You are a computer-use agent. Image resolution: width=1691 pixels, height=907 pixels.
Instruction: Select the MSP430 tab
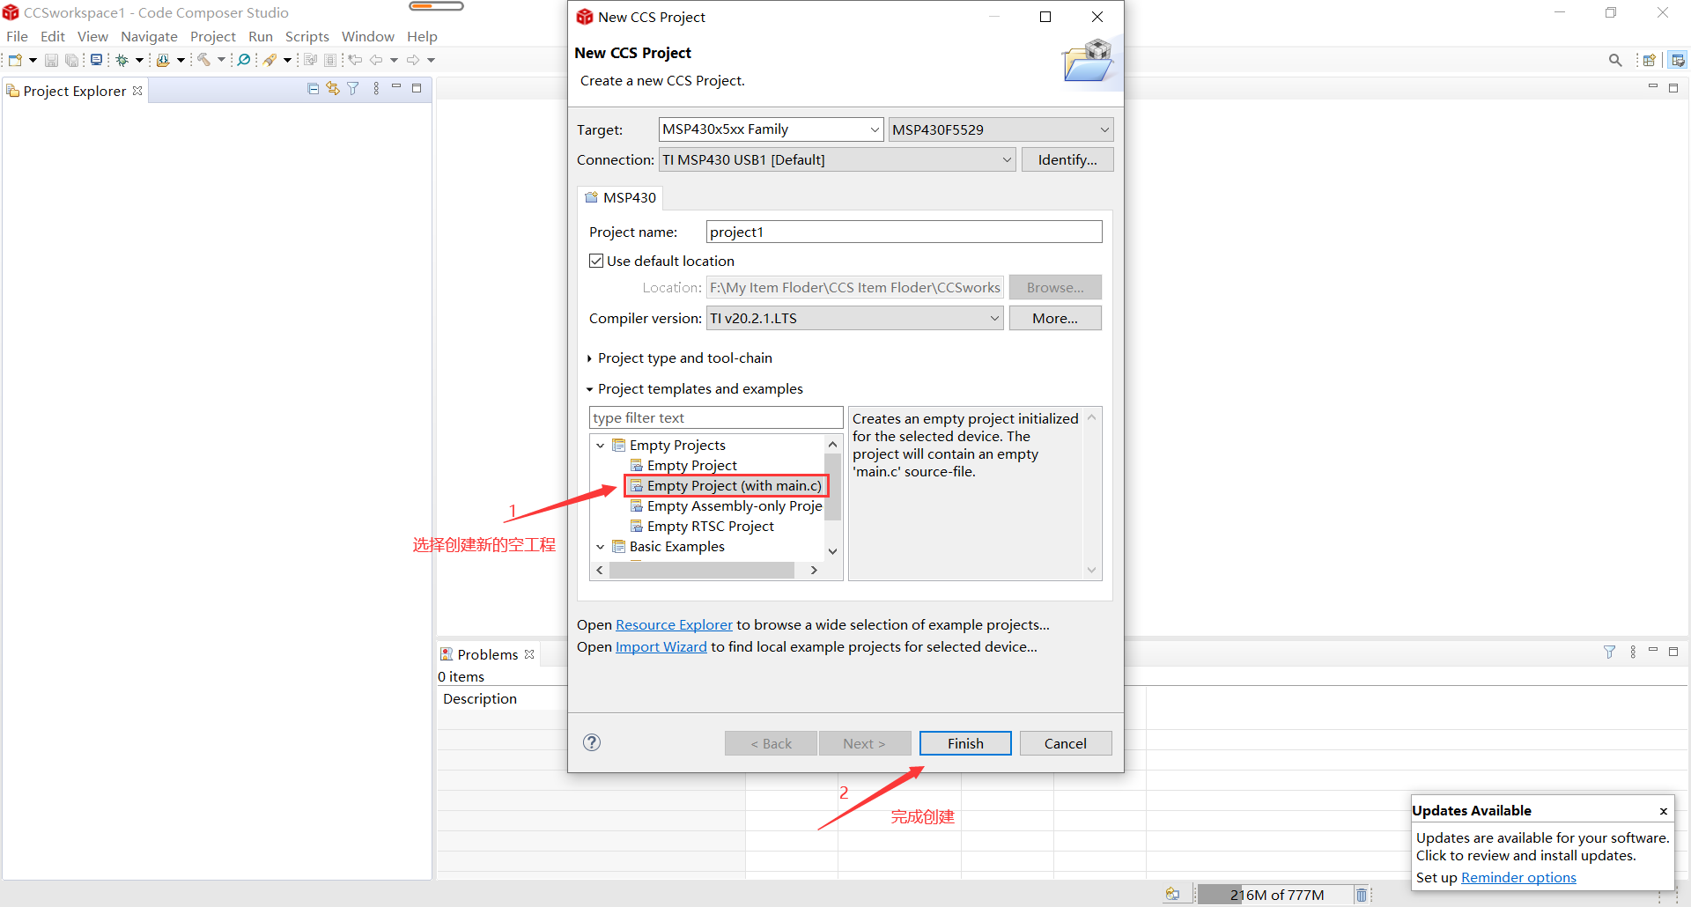tap(620, 197)
